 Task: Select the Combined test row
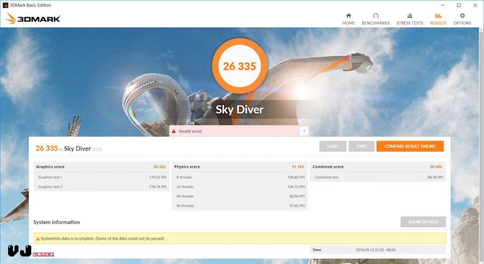(378, 177)
